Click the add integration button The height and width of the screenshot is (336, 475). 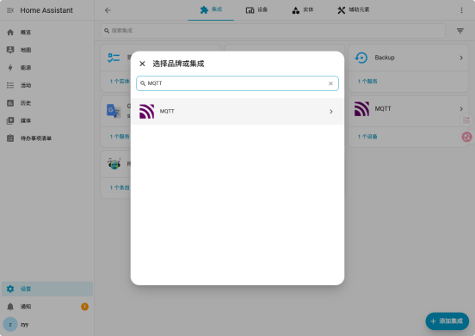point(447,321)
